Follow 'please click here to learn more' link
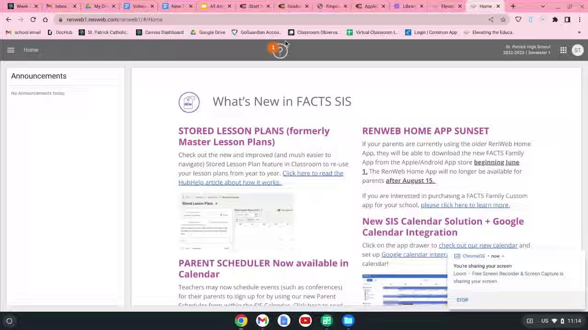The width and height of the screenshot is (588, 330). (465, 205)
